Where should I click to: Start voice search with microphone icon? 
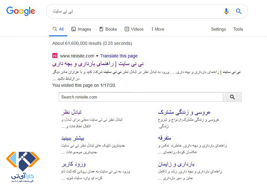tap(226, 11)
